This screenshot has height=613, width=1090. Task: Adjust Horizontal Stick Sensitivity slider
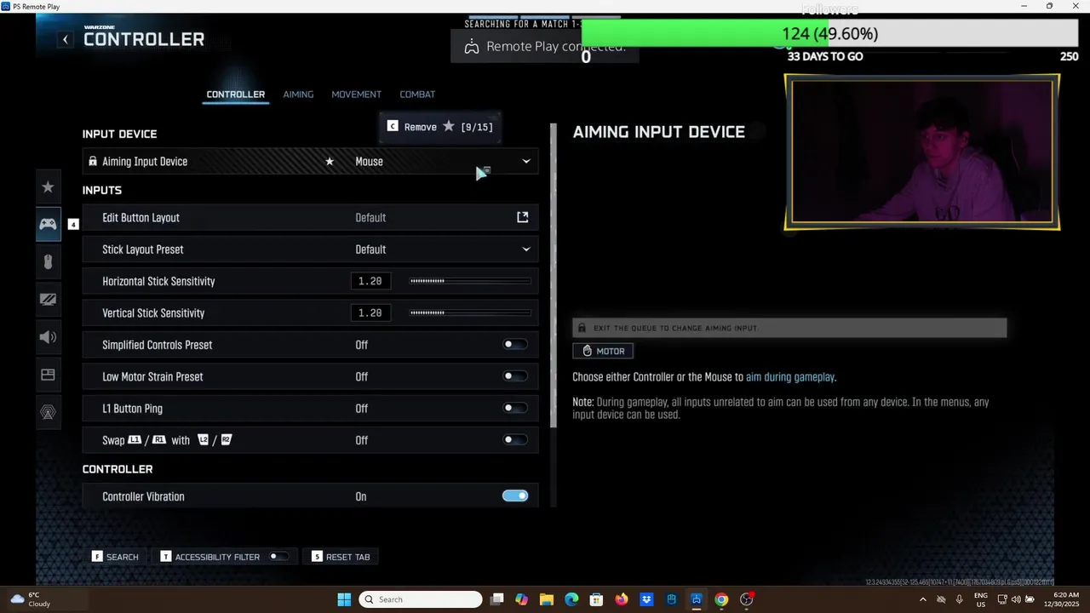(x=470, y=281)
